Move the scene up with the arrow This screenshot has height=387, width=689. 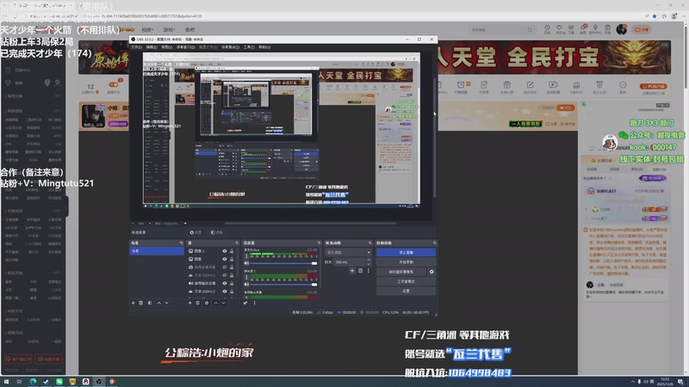[x=159, y=303]
